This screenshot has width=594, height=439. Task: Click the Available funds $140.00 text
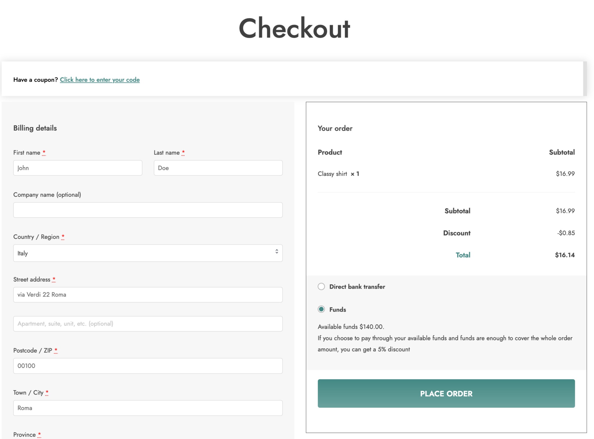coord(351,327)
